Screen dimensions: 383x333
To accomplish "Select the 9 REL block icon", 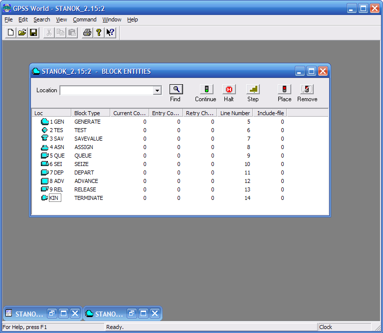I will point(45,189).
